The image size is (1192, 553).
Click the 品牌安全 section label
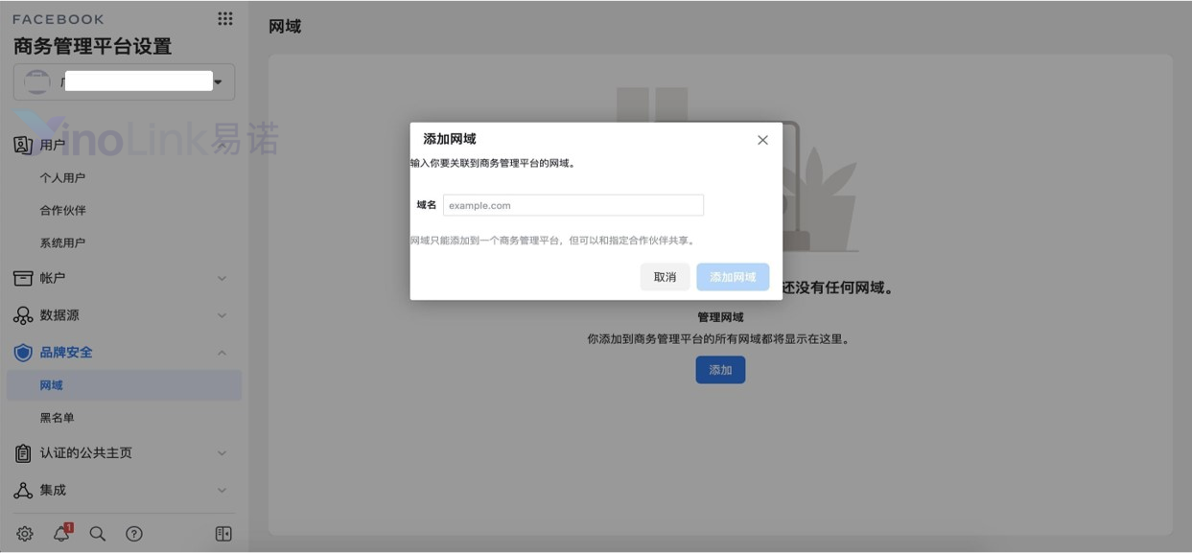pos(66,353)
